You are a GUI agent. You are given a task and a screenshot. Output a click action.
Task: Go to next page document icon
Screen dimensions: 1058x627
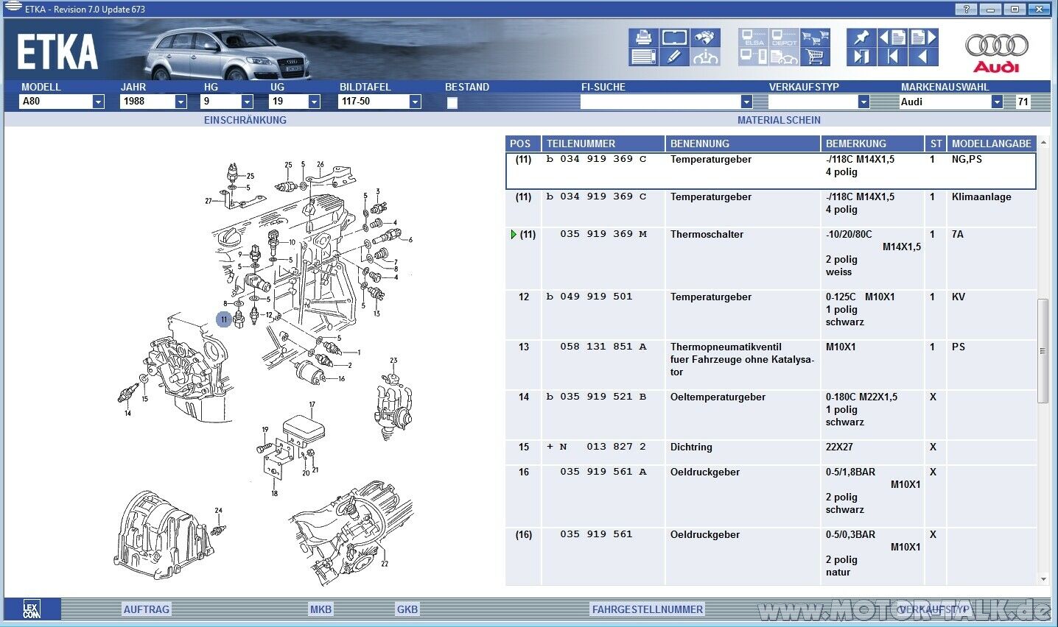pyautogui.click(x=923, y=38)
